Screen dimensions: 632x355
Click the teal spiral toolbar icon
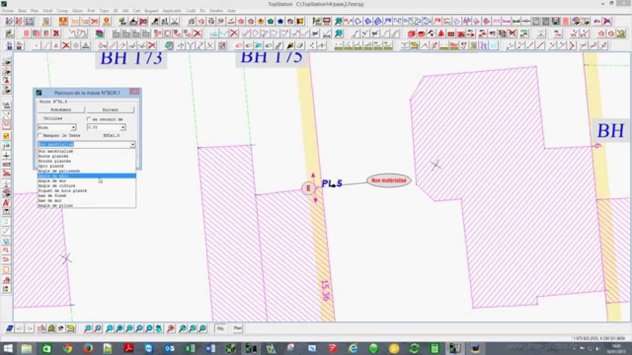[x=168, y=45]
